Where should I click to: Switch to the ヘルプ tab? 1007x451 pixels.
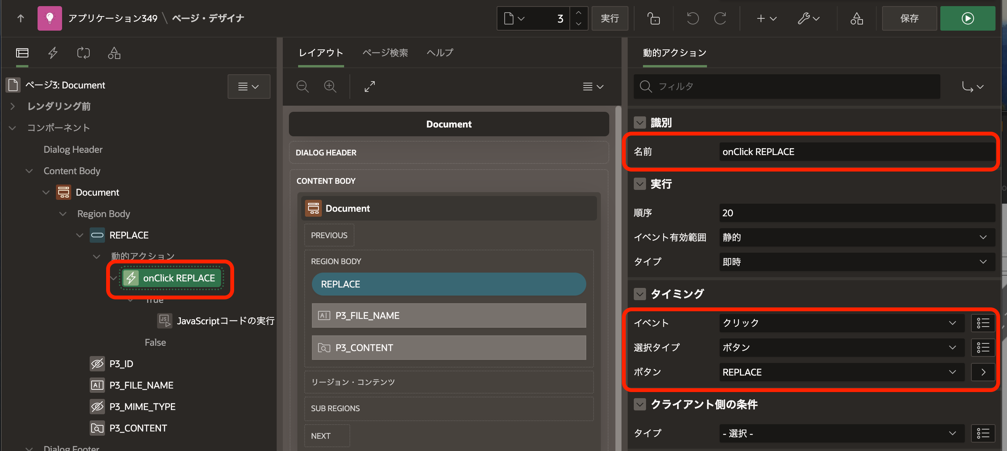(440, 52)
